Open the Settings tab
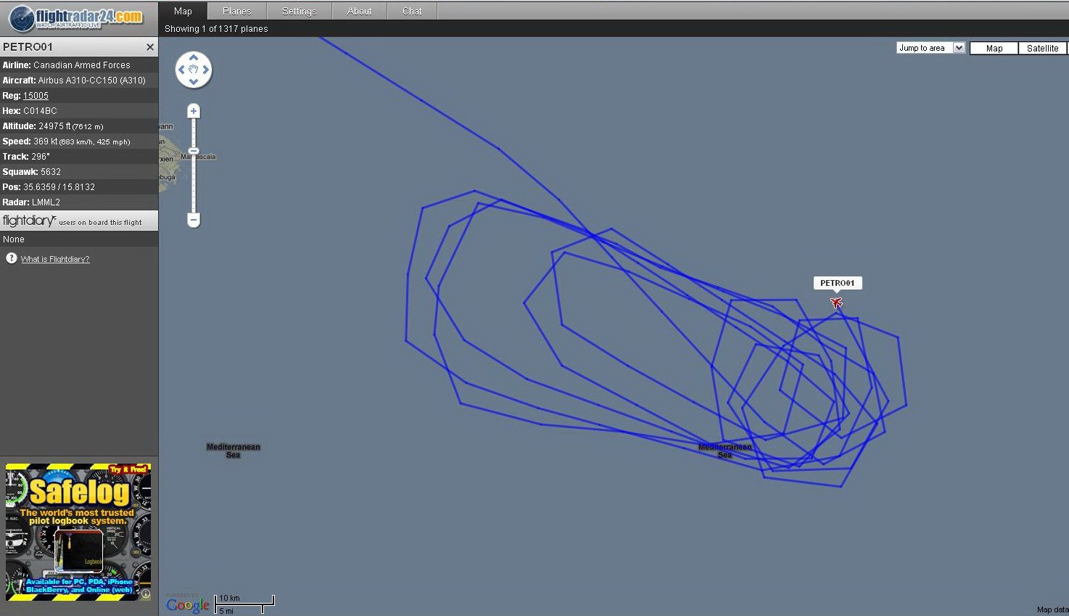1069x616 pixels. pyautogui.click(x=299, y=11)
